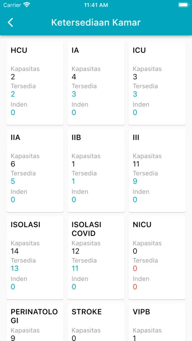The width and height of the screenshot is (192, 341).
Task: Open the class III room card
Action: 157,170
